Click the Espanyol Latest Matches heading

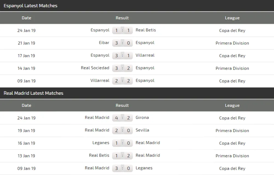coord(30,6)
